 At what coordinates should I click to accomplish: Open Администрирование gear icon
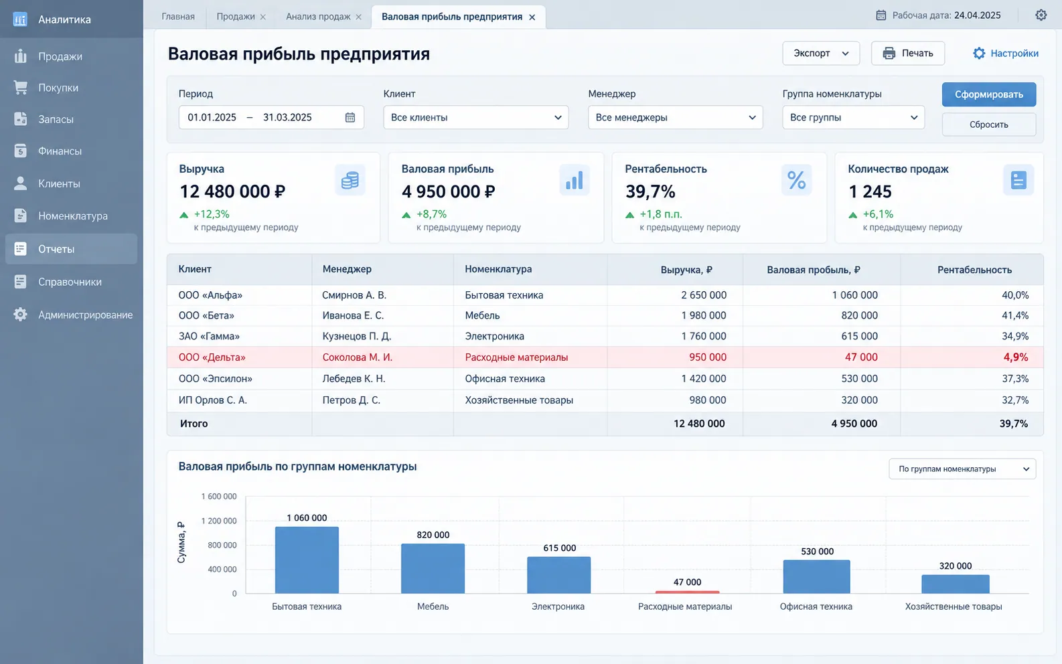21,315
